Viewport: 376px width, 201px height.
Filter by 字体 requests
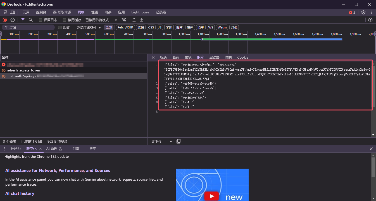[x=169, y=27]
